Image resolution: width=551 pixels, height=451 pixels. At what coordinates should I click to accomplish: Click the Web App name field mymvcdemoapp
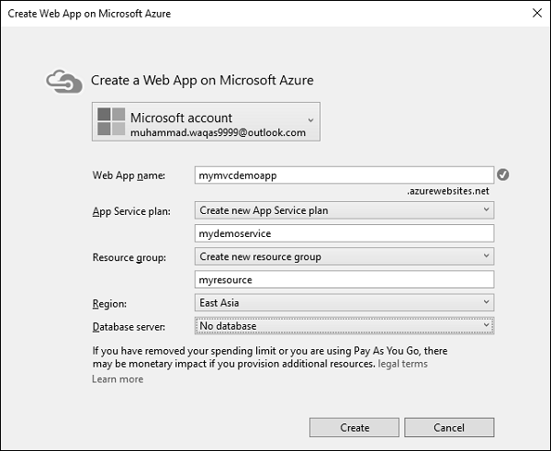click(344, 175)
